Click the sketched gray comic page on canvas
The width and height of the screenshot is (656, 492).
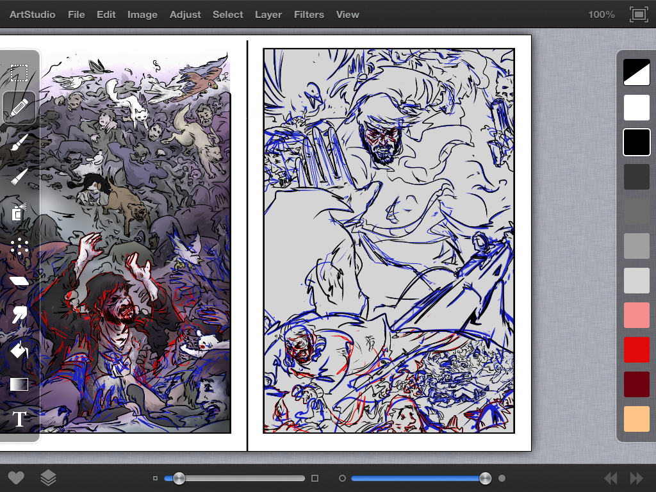click(x=389, y=241)
